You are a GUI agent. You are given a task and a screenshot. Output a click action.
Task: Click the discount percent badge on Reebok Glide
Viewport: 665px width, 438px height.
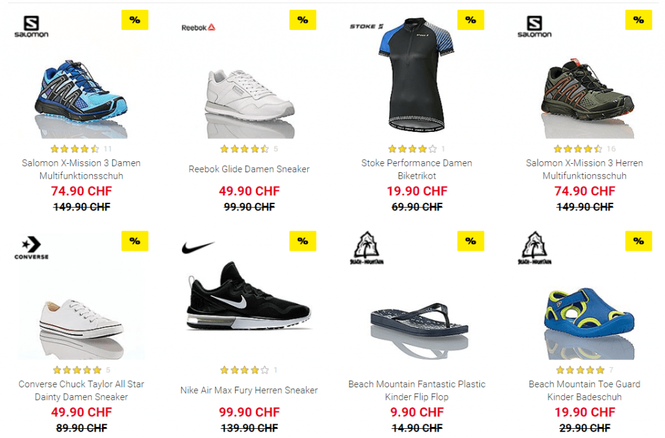click(x=303, y=20)
